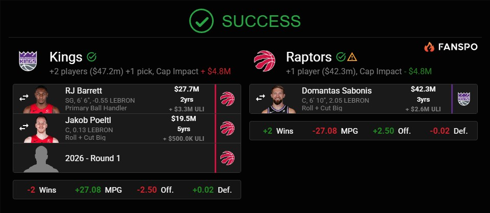Image resolution: width=490 pixels, height=213 pixels.
Task: Click the swap arrows beside RJ Barrett
Action: [x=24, y=99]
